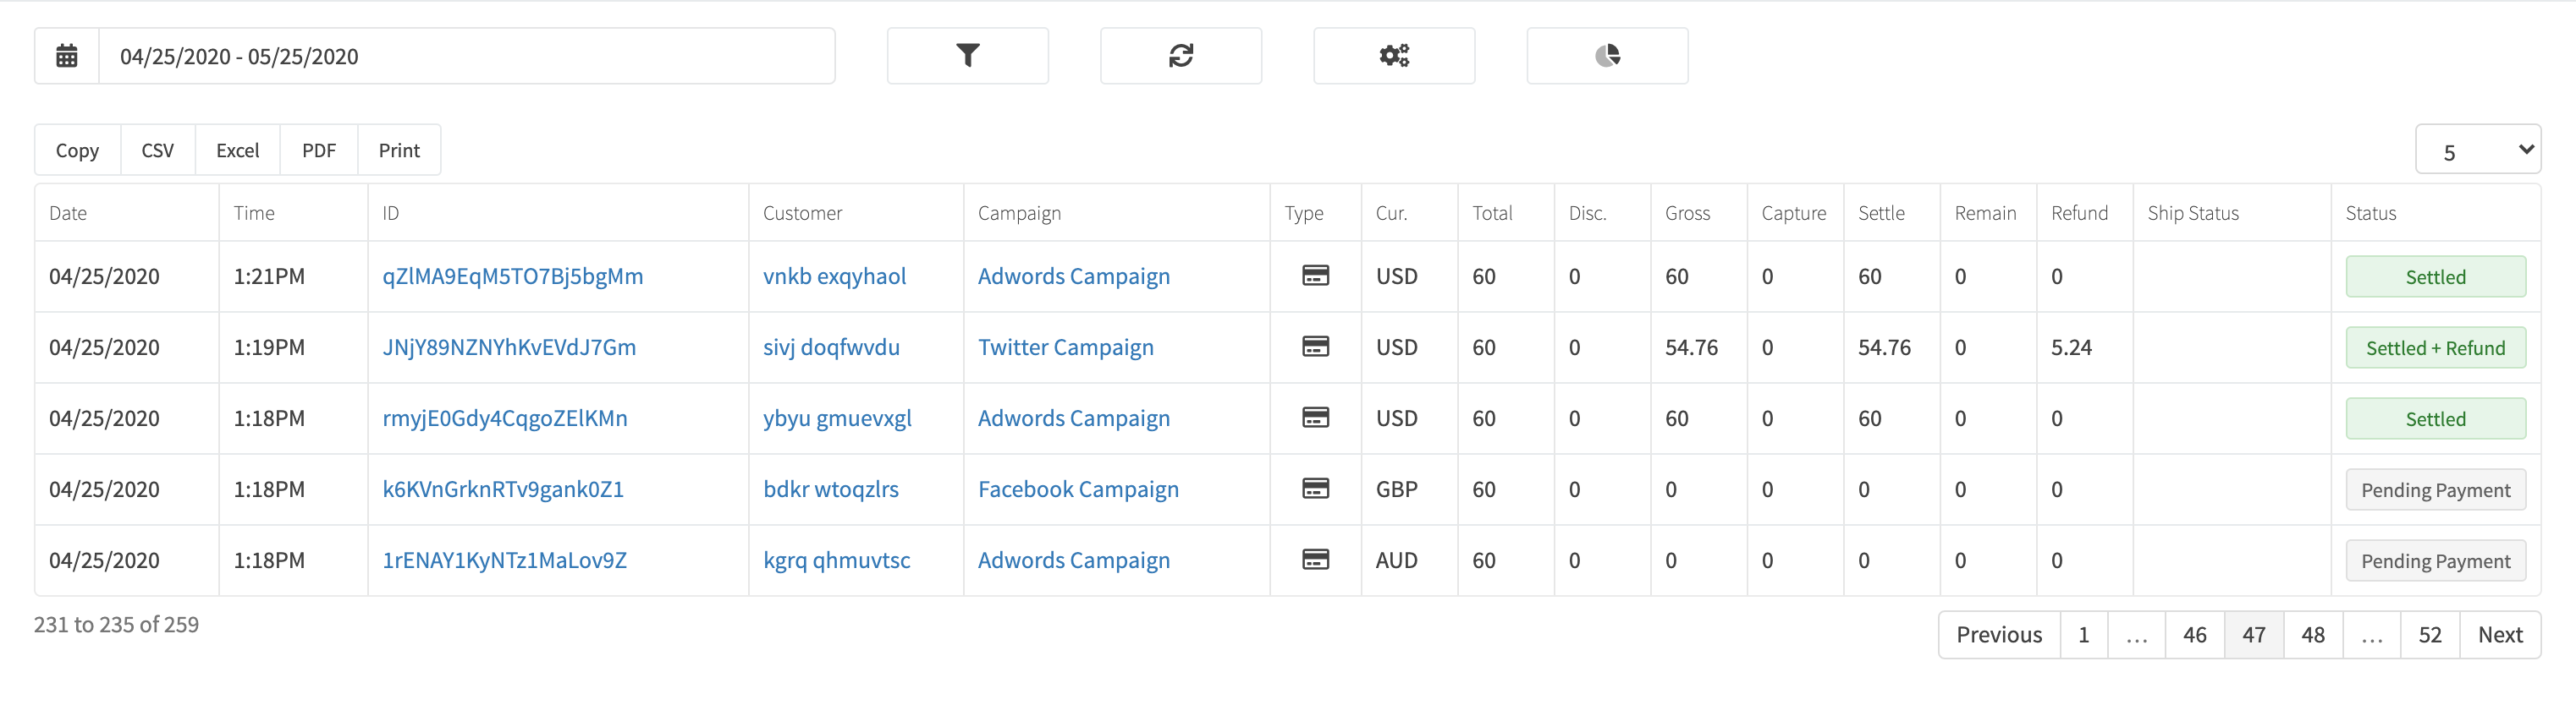Click the credit card icon in the GBP row
2576x705 pixels.
[x=1315, y=489]
